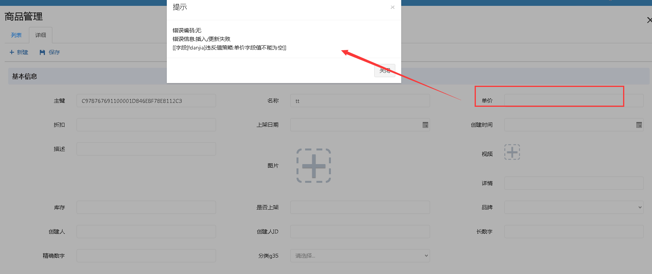Click the 新建 plus icon
The image size is (652, 274).
[12, 52]
